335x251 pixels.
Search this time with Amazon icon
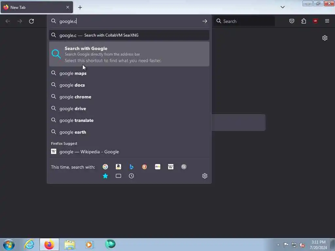click(118, 167)
